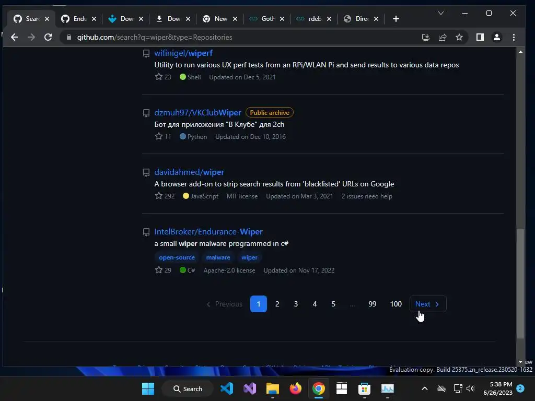The height and width of the screenshot is (401, 535).
Task: Open wifinigel/wiperf repository
Action: pos(183,53)
